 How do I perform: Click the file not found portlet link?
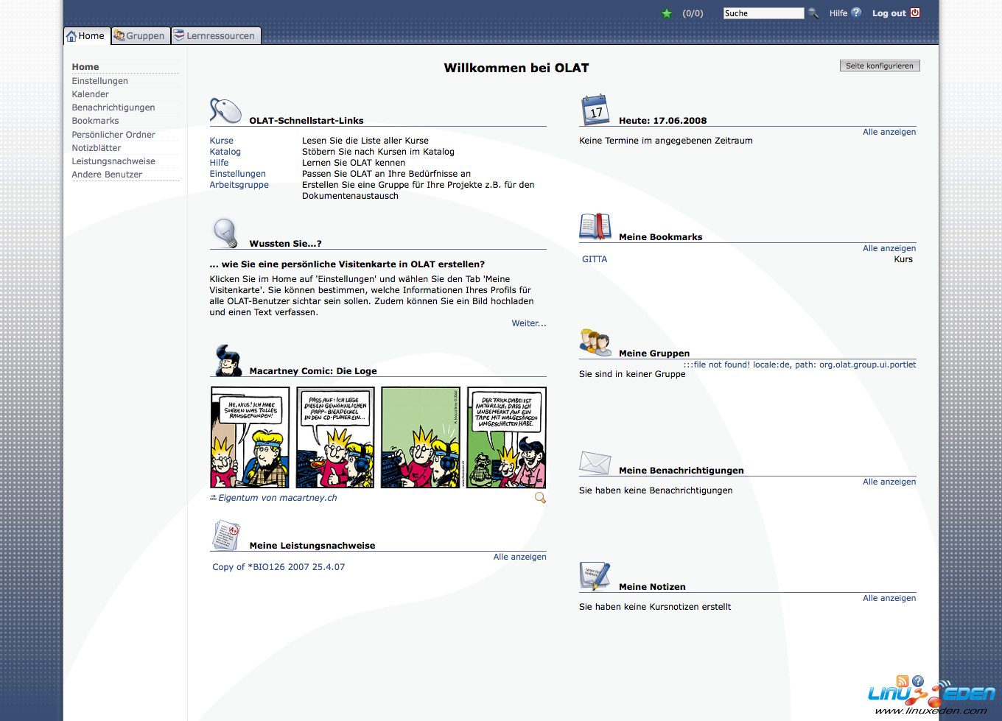pyautogui.click(x=799, y=365)
